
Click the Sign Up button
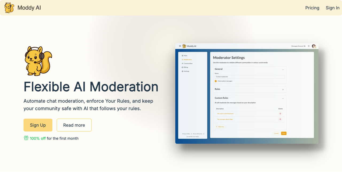[x=38, y=125]
